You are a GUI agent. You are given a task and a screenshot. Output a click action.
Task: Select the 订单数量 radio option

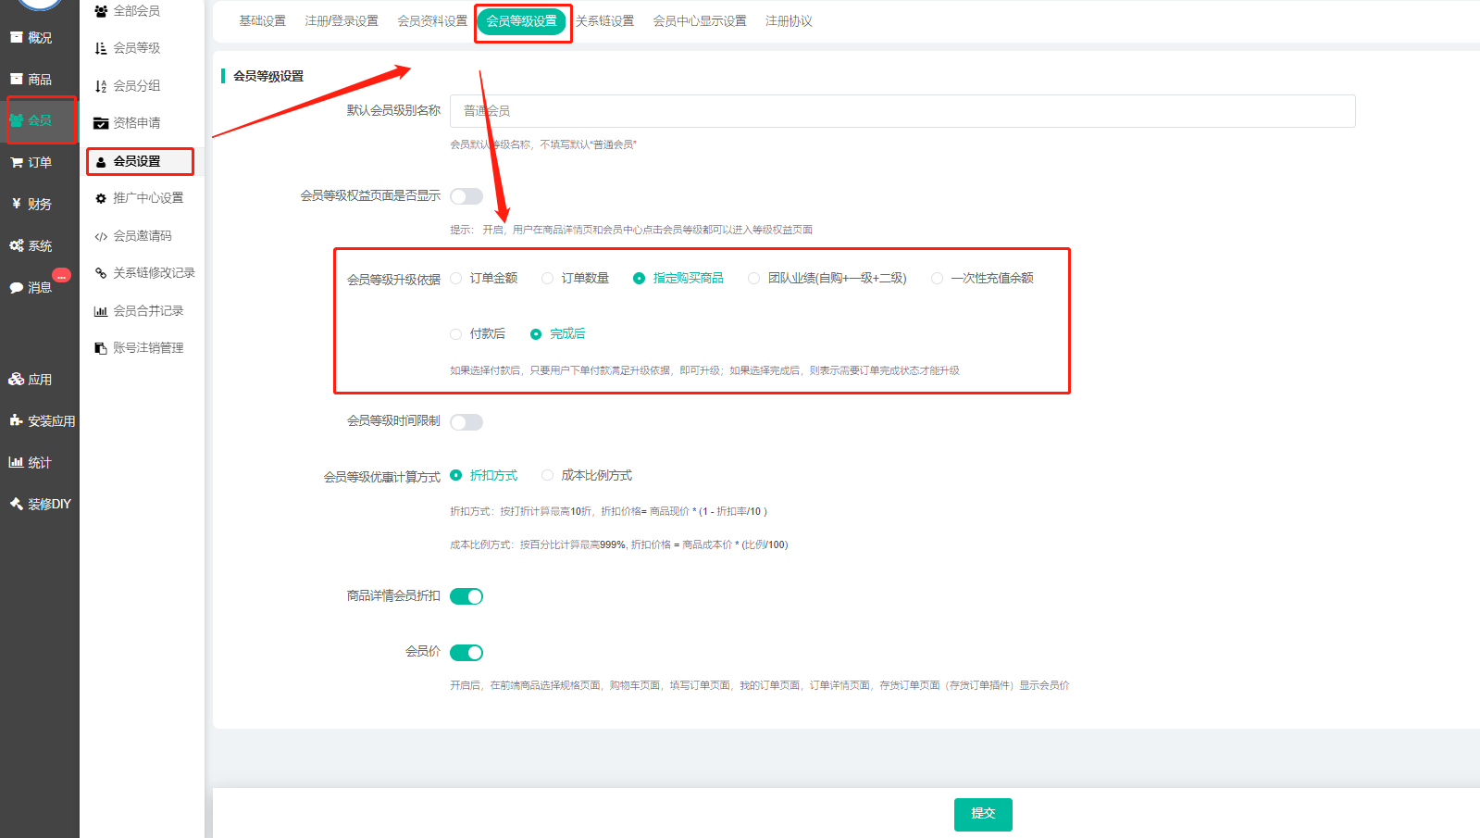pos(547,278)
